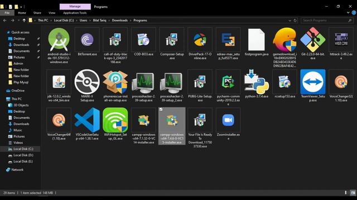357x200 pixels.
Task: Select the VoiceChanger64 installer icon
Action: (59, 120)
